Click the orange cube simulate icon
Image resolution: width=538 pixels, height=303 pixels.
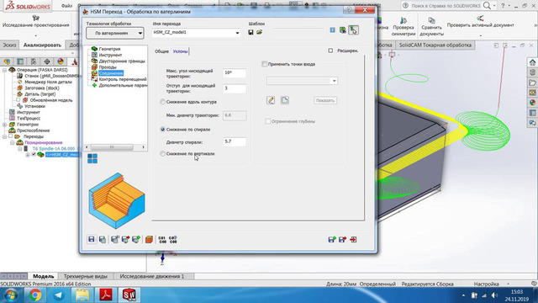(149, 239)
